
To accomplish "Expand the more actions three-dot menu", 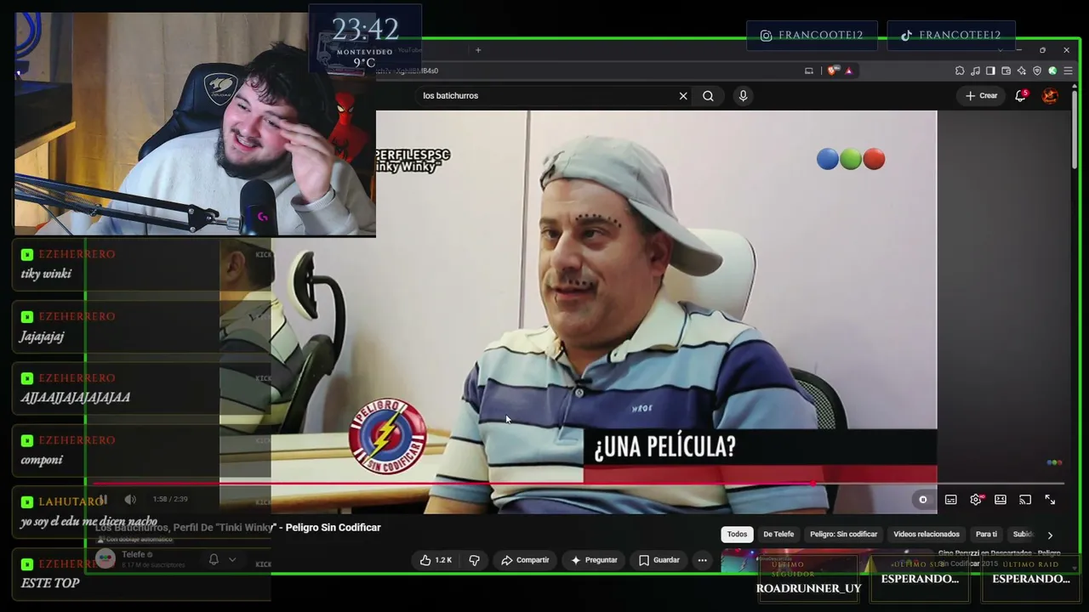I will click(x=702, y=560).
